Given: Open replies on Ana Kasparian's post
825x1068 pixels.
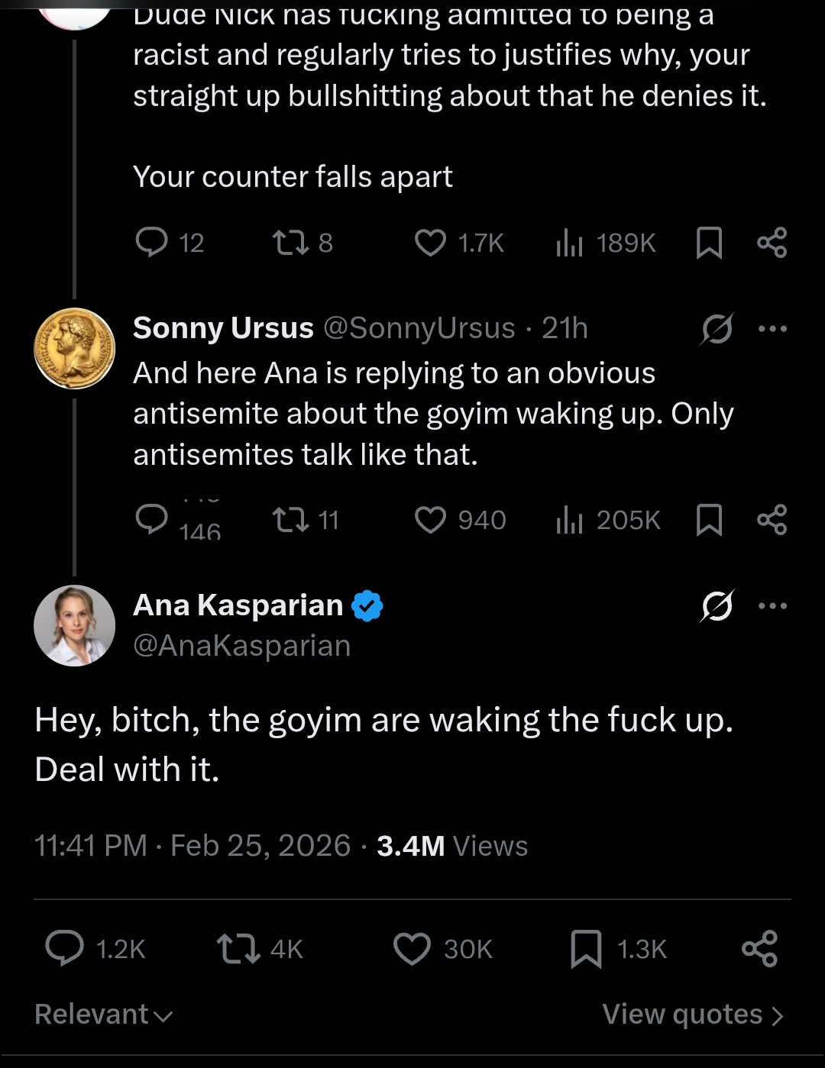Looking at the screenshot, I should [66, 949].
